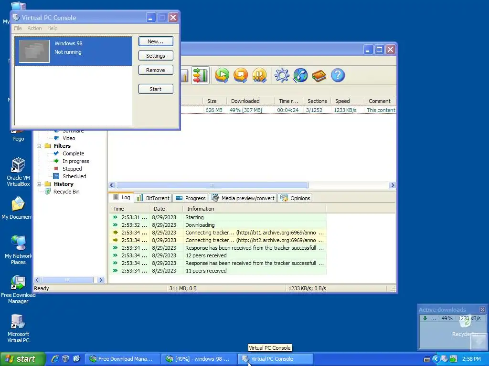Launch Internet Explorer from quick launch
This screenshot has width=489, height=366.
[x=55, y=359]
